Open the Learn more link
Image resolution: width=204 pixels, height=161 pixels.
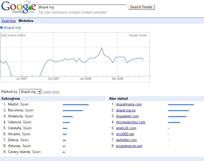coord(51,92)
